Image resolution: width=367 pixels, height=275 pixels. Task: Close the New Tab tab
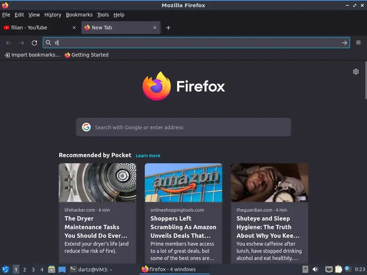click(155, 28)
